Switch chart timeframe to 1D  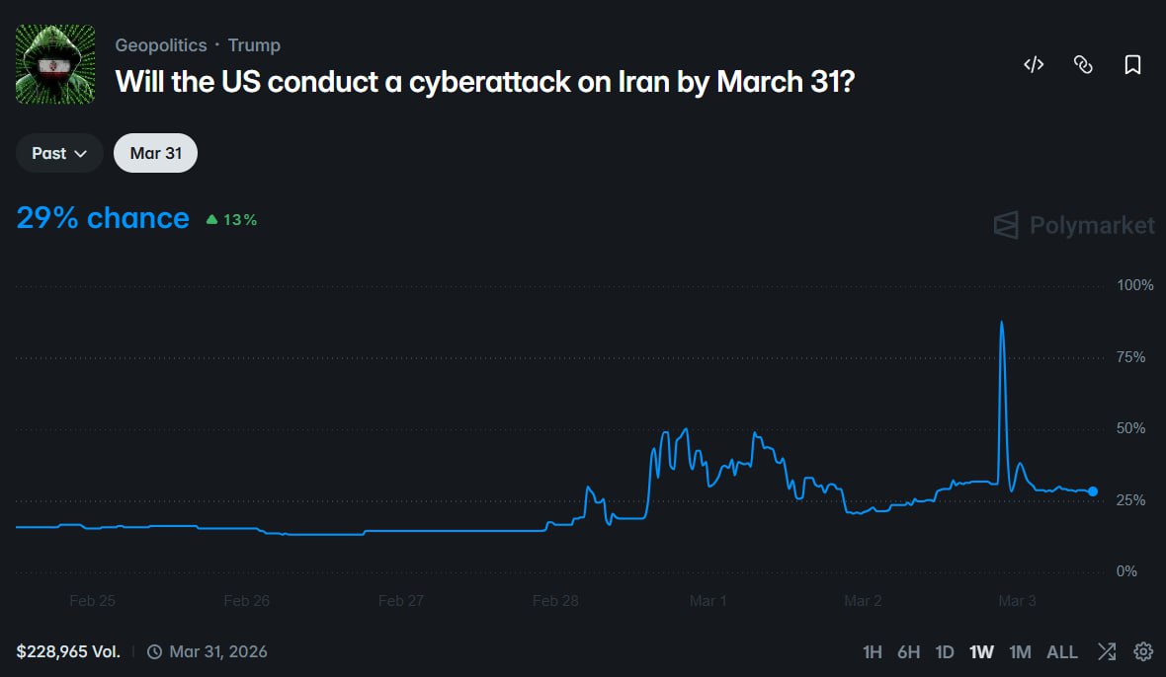coord(945,651)
